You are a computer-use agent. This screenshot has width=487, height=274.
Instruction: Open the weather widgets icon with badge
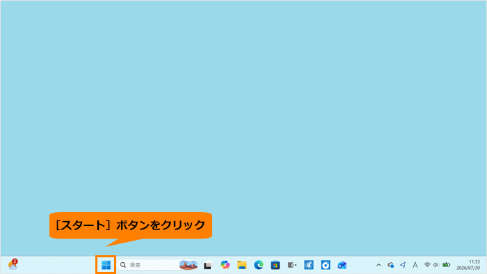(x=13, y=265)
